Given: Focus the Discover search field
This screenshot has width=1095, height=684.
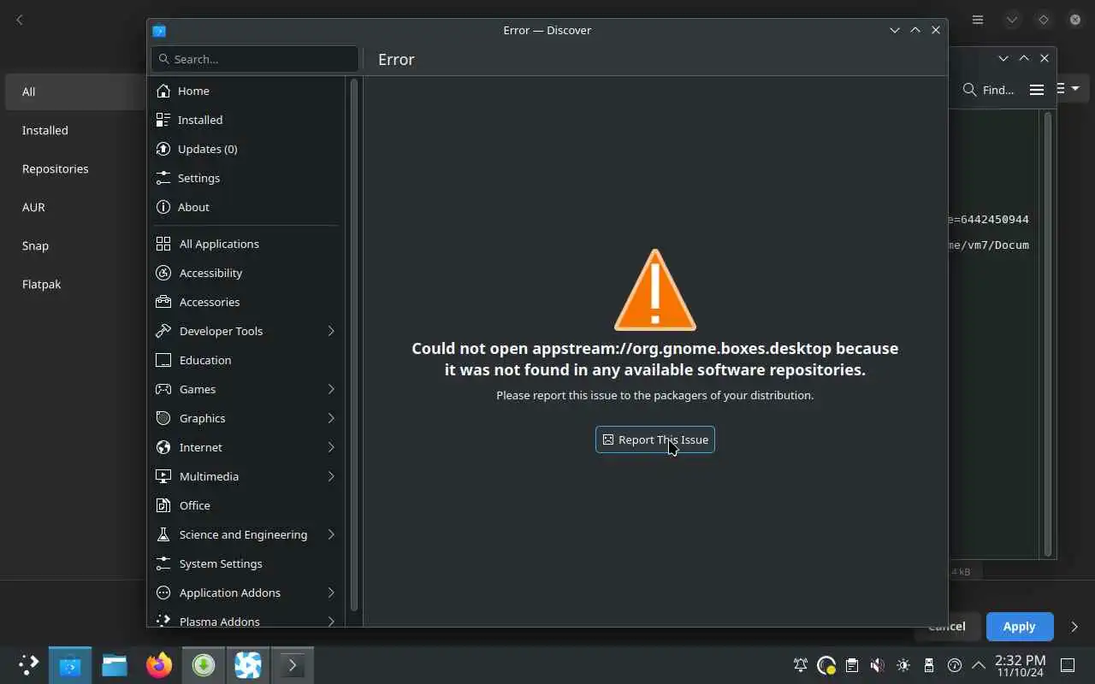Looking at the screenshot, I should click(255, 59).
